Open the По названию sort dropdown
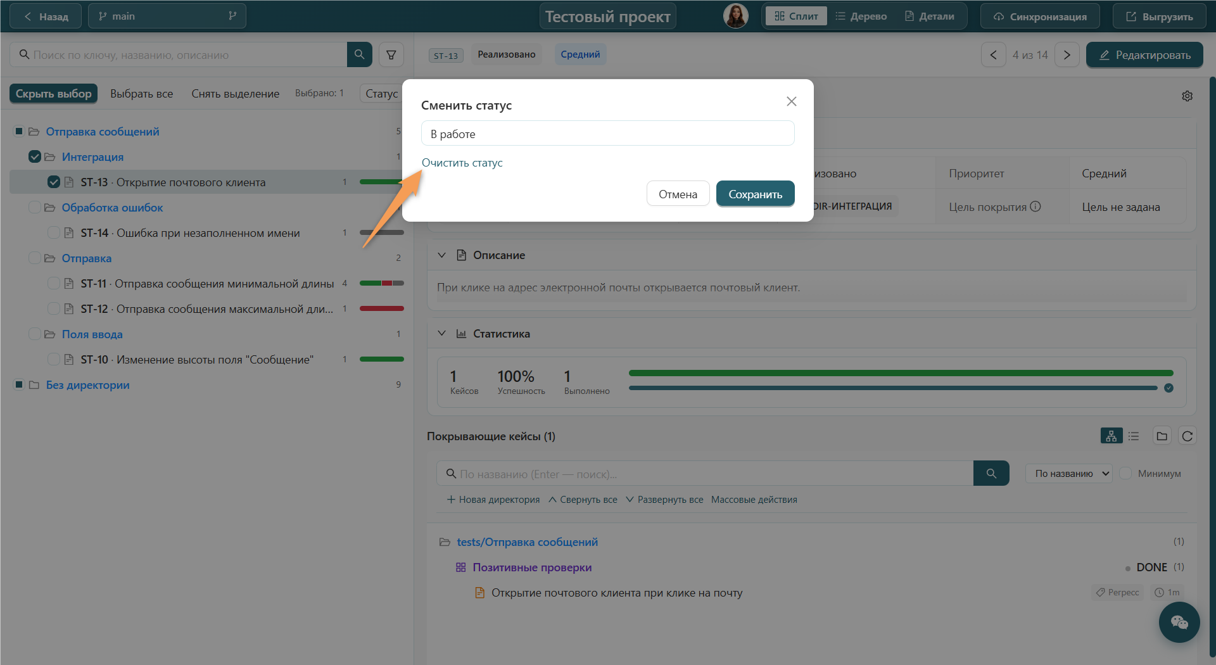Screen dimensions: 1216x665 pyautogui.click(x=1069, y=473)
